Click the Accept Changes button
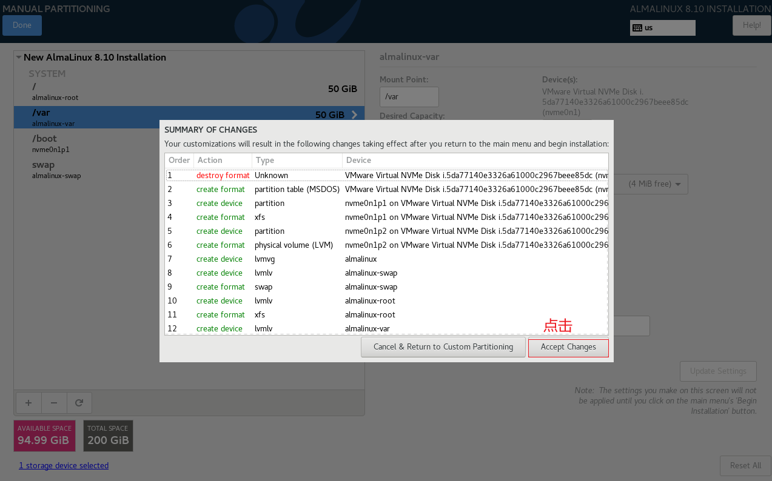Screen dimensions: 772x481 [568, 347]
